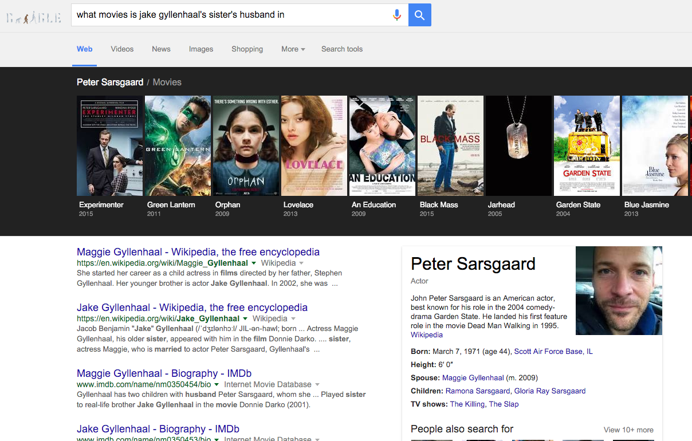Switch to the Images tab
692x441 pixels.
[201, 49]
